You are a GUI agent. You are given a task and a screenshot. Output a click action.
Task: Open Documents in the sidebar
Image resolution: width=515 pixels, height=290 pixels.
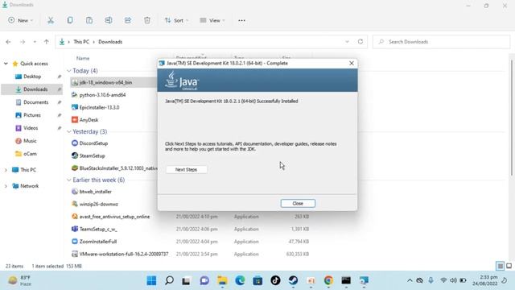tap(35, 102)
